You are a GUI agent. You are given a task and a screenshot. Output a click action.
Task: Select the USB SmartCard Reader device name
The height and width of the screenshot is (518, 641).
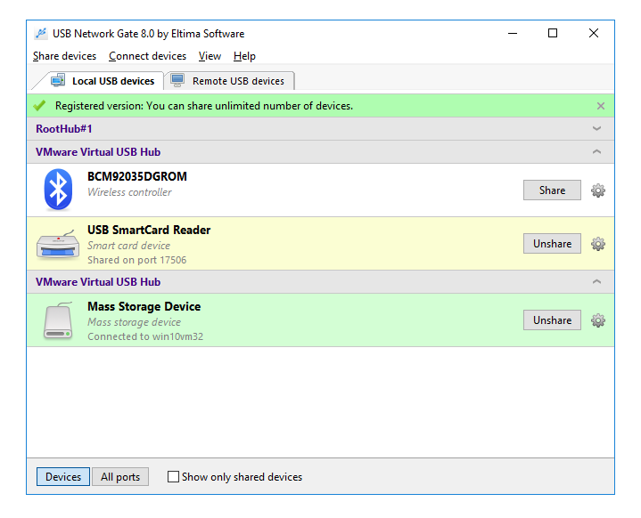(x=149, y=230)
